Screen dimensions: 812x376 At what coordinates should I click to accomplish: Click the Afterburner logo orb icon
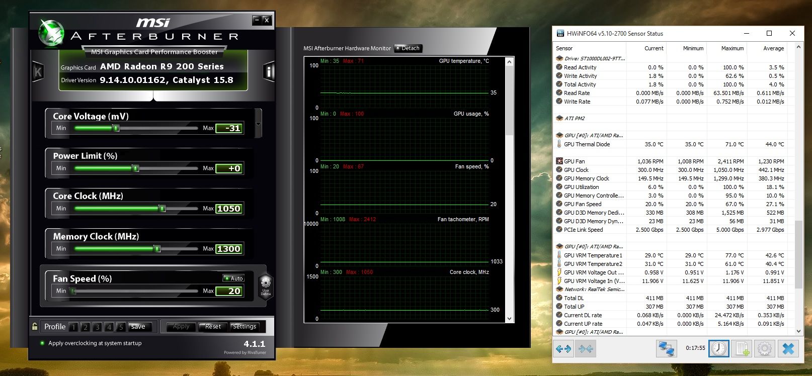point(51,32)
